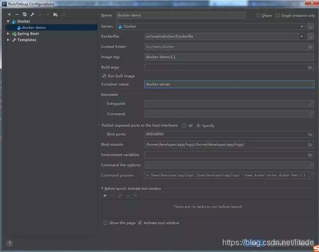Add a before launch task

point(105,196)
